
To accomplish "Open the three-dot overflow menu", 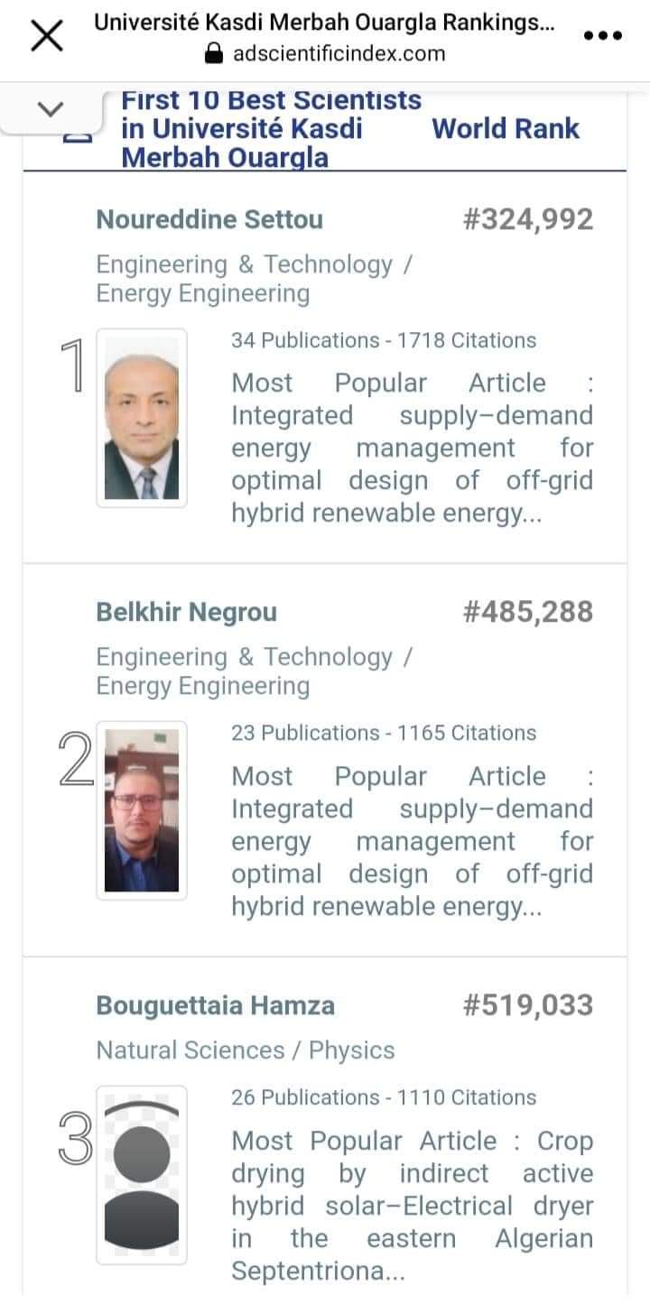I will [x=603, y=36].
